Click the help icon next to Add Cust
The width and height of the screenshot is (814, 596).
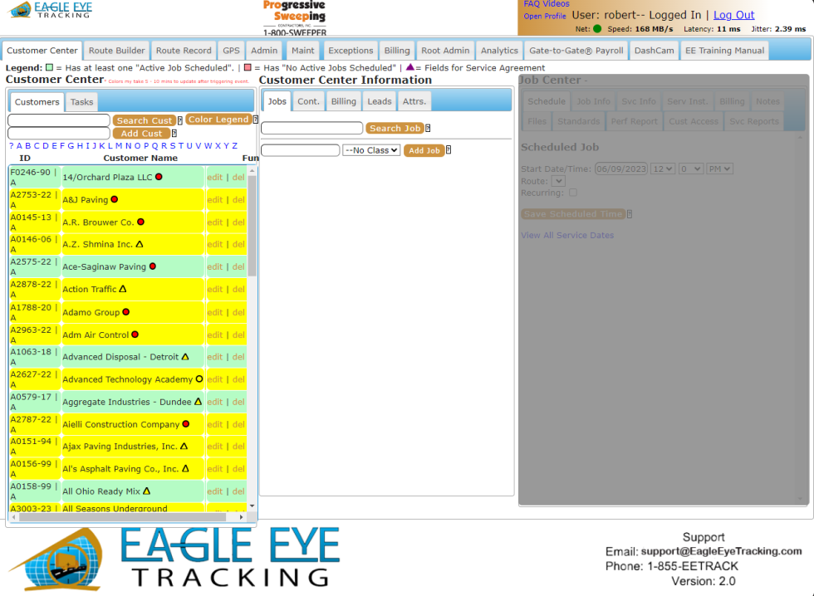tap(174, 133)
